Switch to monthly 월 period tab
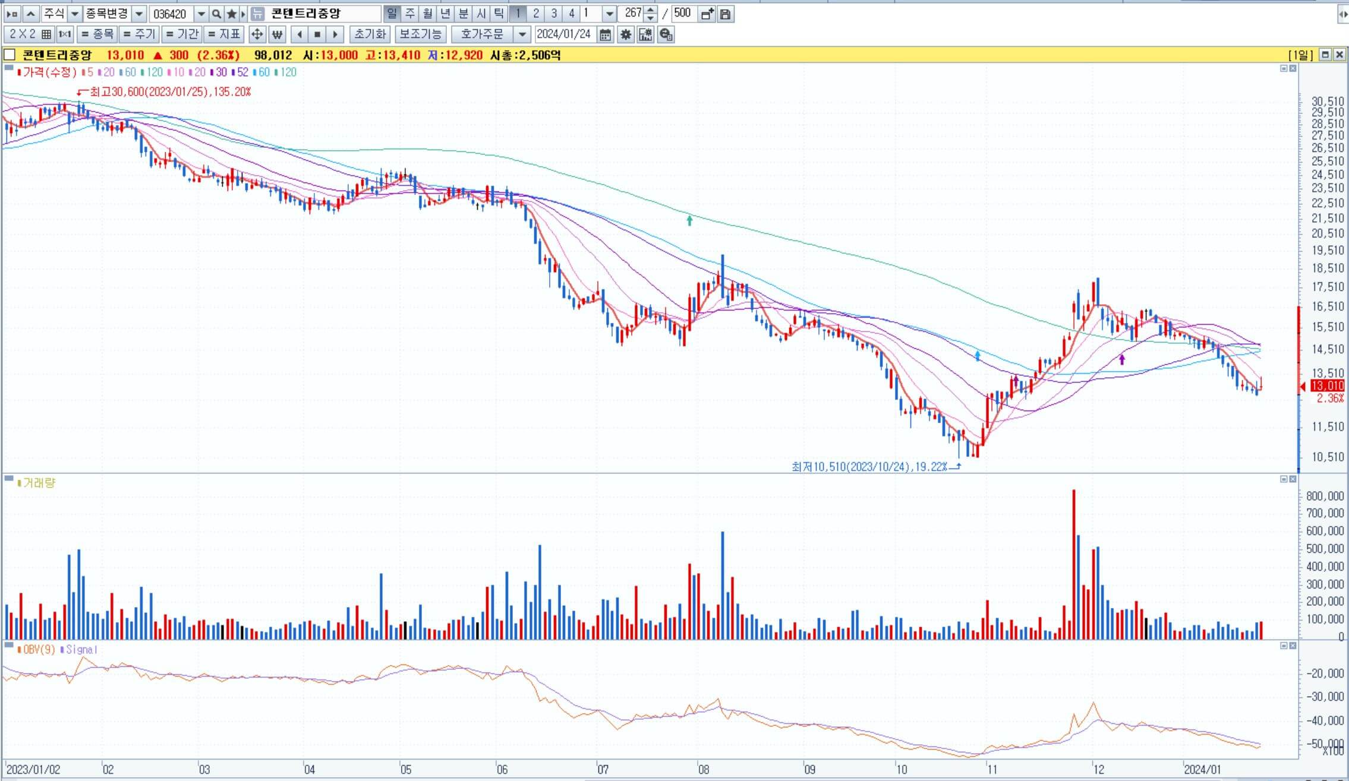The image size is (1349, 781). tap(427, 14)
